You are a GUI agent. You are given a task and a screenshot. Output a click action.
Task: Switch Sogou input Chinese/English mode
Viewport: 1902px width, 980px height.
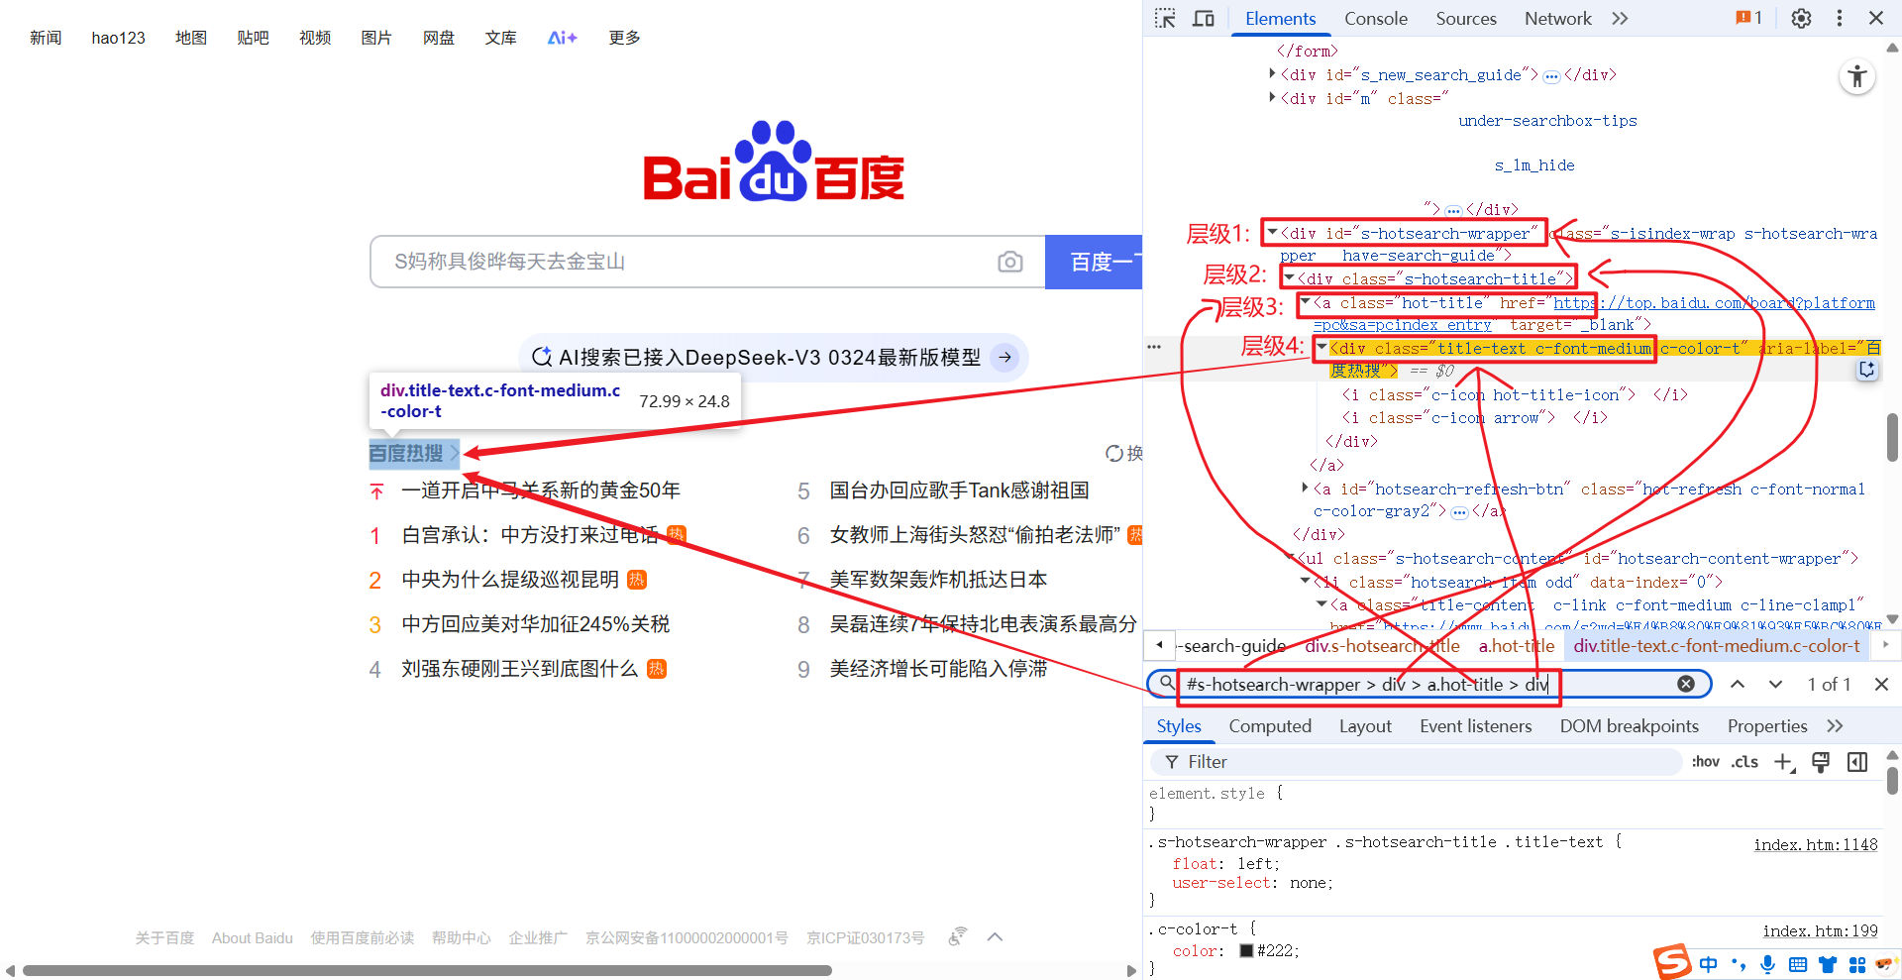1709,964
